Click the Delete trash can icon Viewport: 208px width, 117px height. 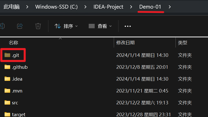(38, 26)
